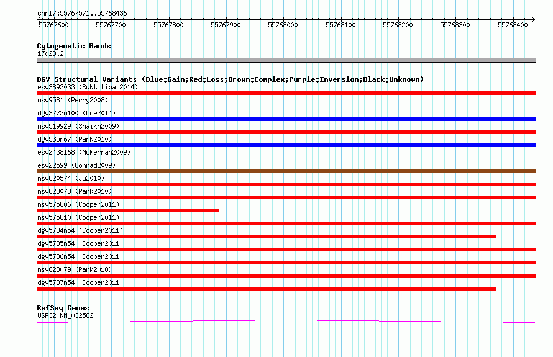Click the gray 17q23.2 cytogenetic band bar

tap(286, 60)
